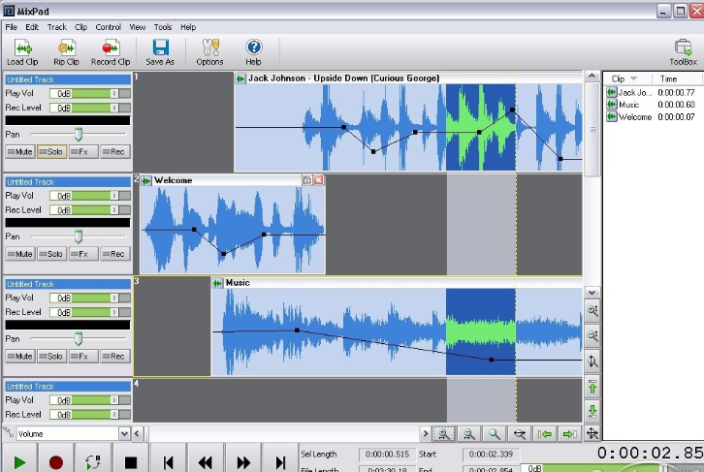Viewport: 704px width, 472px height.
Task: Click the Help question mark icon
Action: pos(254,47)
